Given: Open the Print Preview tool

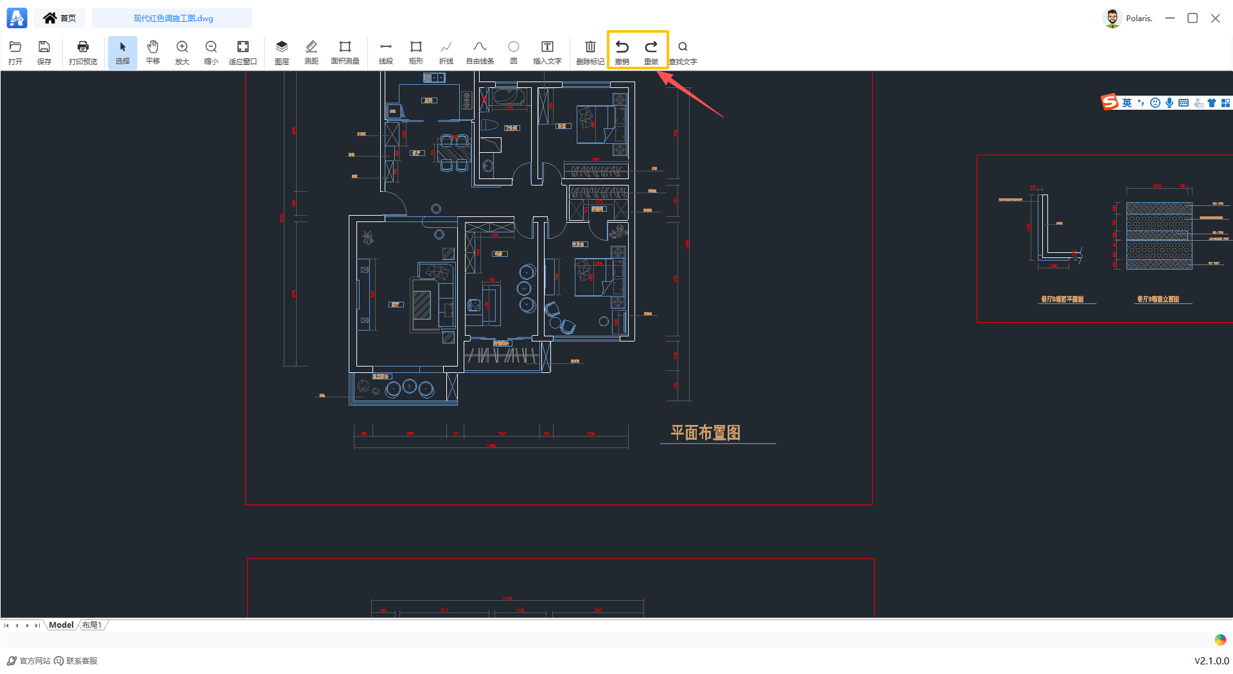Looking at the screenshot, I should pyautogui.click(x=83, y=52).
